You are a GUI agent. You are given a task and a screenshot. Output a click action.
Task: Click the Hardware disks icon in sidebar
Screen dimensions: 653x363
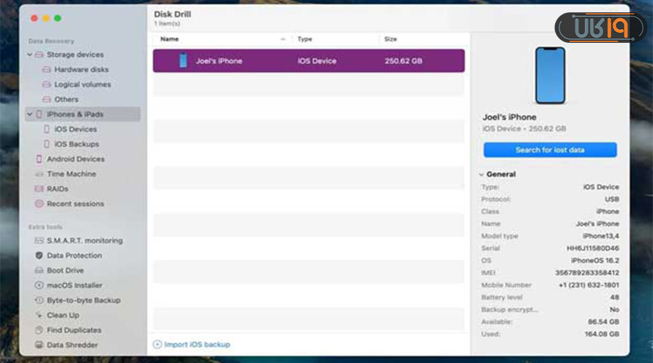[46, 70]
